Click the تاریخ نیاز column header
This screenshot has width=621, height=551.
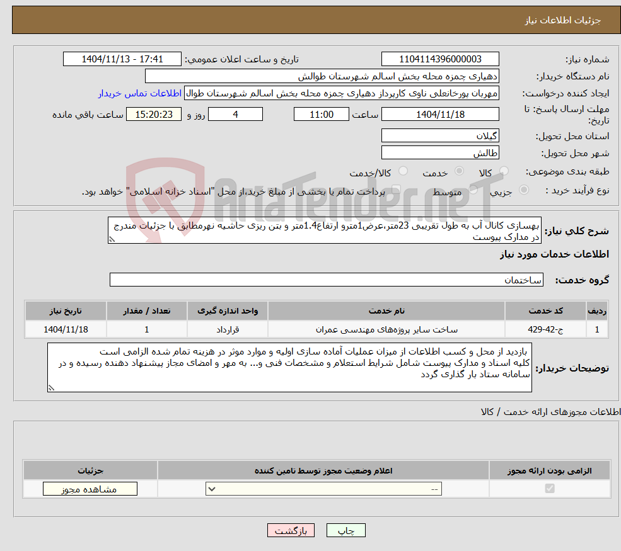click(x=66, y=311)
